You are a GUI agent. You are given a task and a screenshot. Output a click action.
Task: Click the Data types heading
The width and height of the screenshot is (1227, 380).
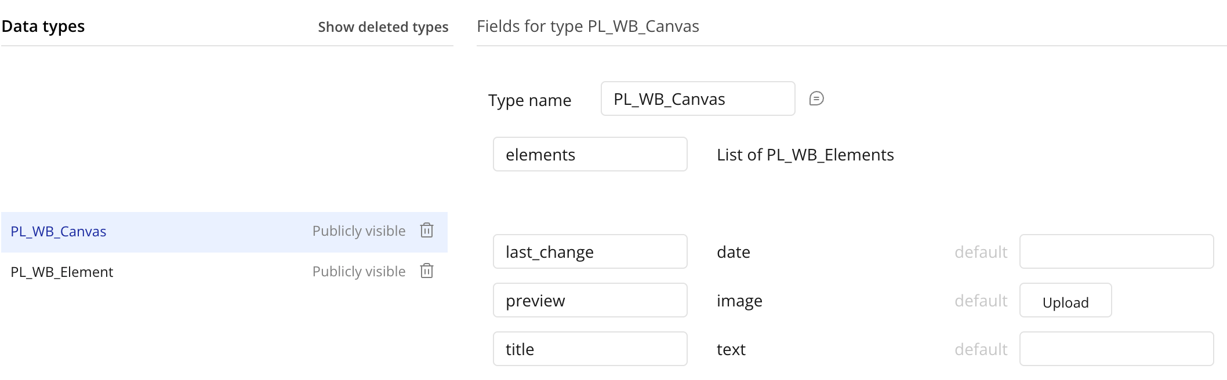click(x=43, y=26)
